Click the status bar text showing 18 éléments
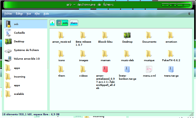196x118 pixels. coord(31,114)
